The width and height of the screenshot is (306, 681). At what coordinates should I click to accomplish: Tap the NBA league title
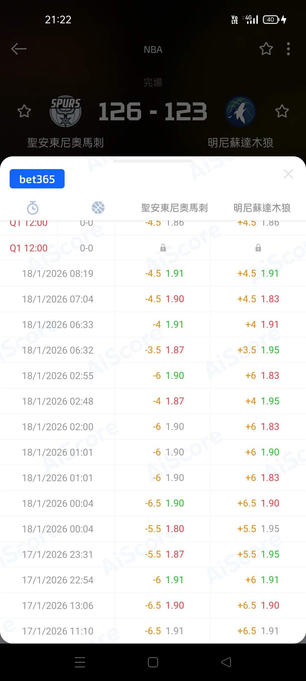pos(153,50)
